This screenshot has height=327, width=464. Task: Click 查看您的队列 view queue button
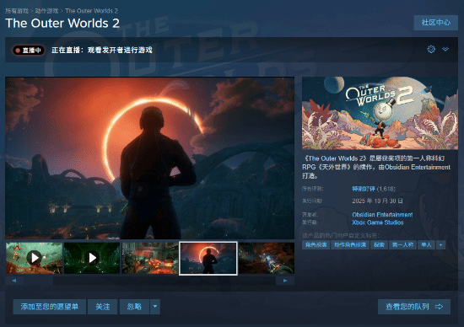[x=414, y=307]
